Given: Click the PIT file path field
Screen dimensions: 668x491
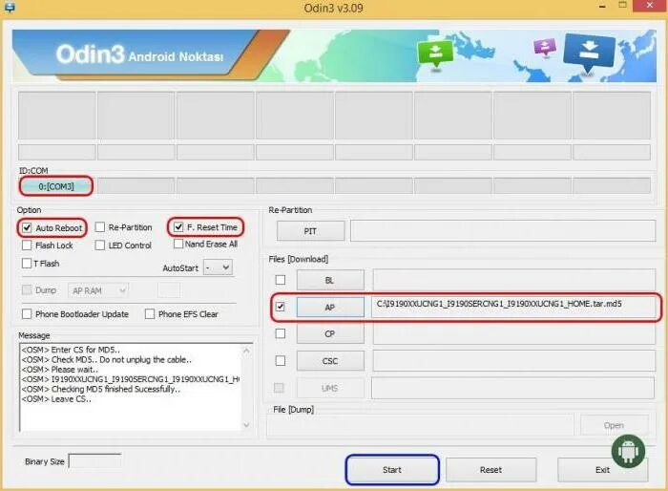Looking at the screenshot, I should 503,231.
